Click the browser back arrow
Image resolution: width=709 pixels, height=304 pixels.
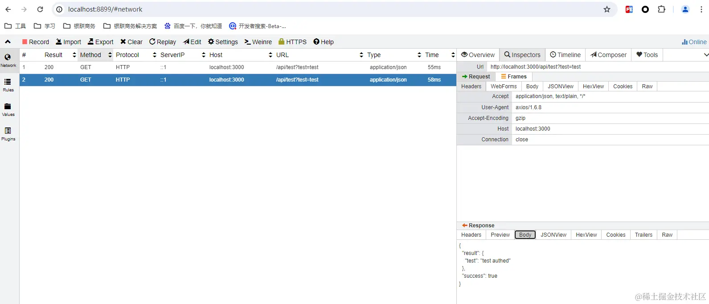[x=8, y=9]
